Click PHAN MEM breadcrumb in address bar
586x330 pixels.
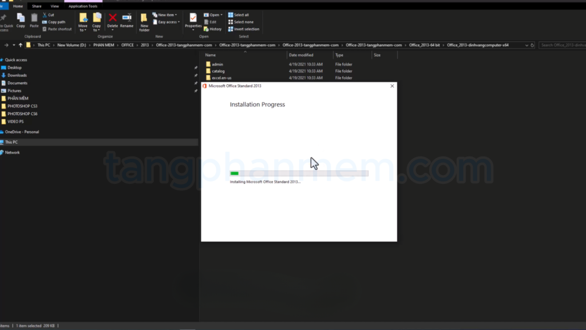(x=104, y=45)
